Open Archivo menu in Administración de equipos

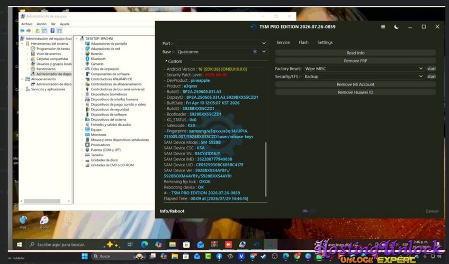(26, 24)
